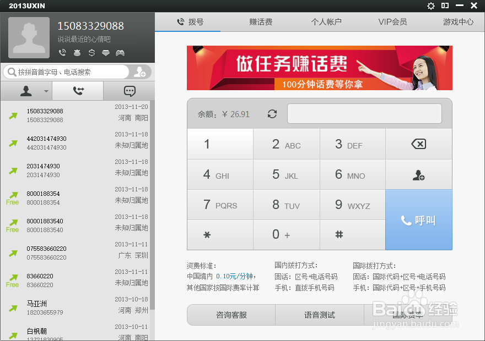The width and height of the screenshot is (485, 341).
Task: Click outgoing arrow icon for 442031474930
Action: pos(13,143)
